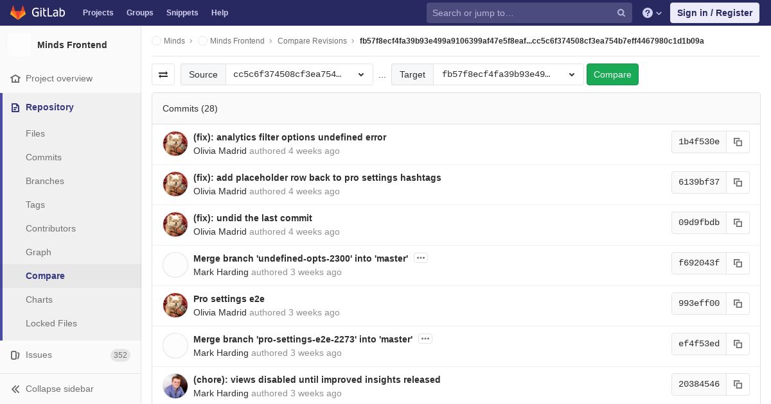
Task: Open Mark Harding avatar on views disabled commit
Action: (x=175, y=386)
